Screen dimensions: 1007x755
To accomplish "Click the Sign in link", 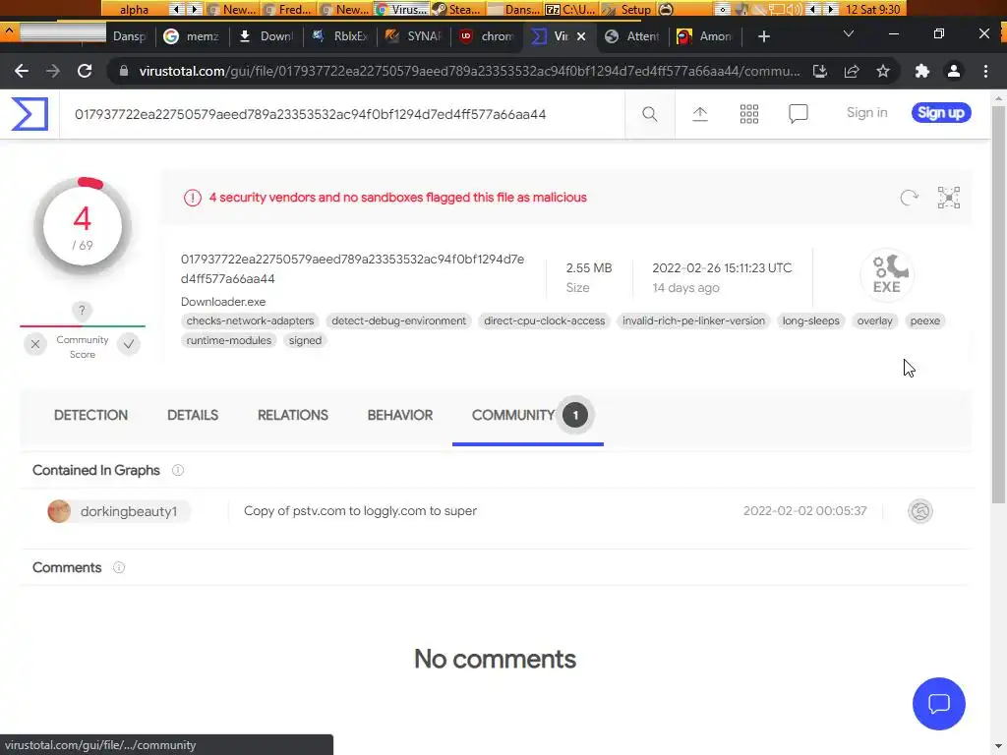I will [866, 113].
